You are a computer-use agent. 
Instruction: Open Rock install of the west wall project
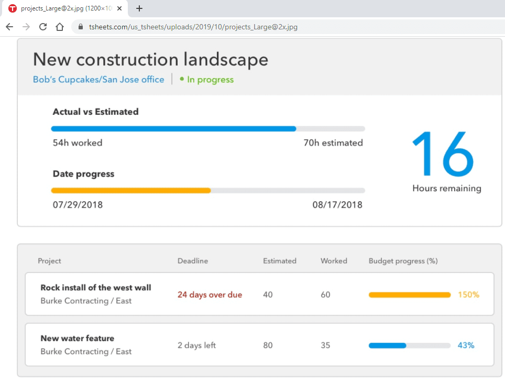tap(96, 287)
